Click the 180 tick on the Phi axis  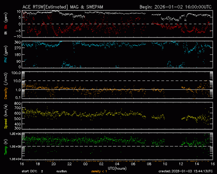(18, 55)
